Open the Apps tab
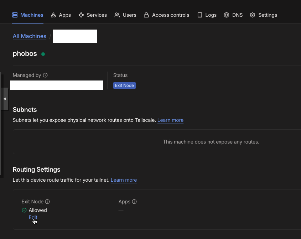 coord(61,15)
